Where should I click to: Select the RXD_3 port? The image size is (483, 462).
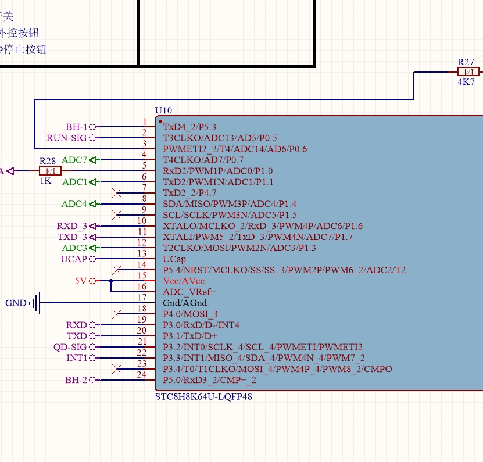77,226
